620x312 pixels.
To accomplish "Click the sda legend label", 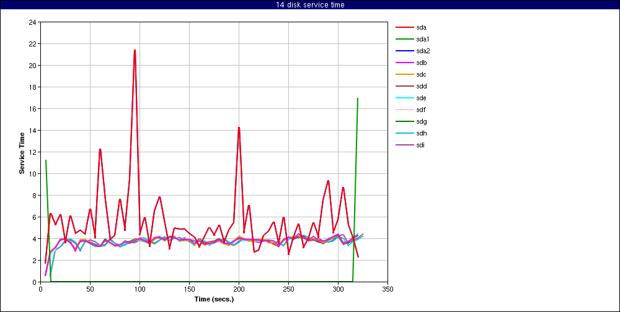I will tap(421, 28).
